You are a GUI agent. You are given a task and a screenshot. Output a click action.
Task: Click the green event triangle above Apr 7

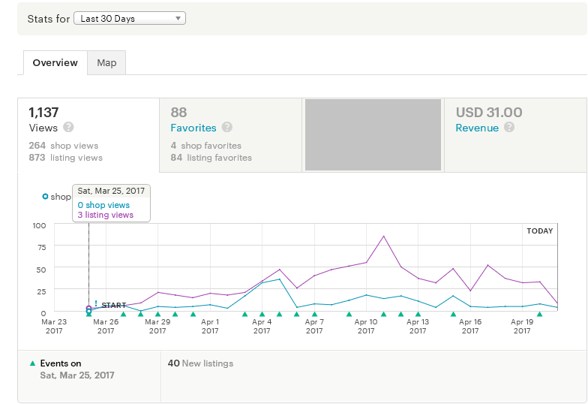pos(314,315)
